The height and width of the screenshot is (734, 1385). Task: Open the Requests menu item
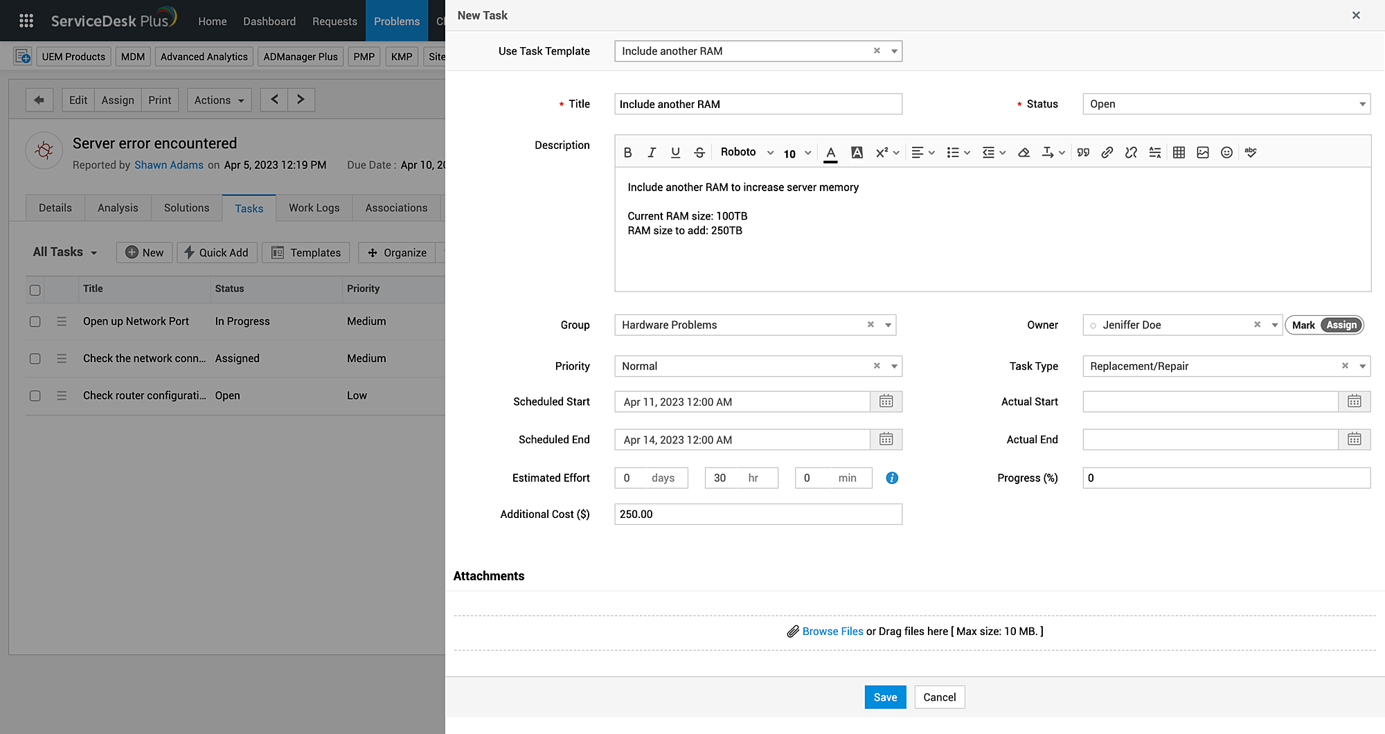(x=334, y=21)
